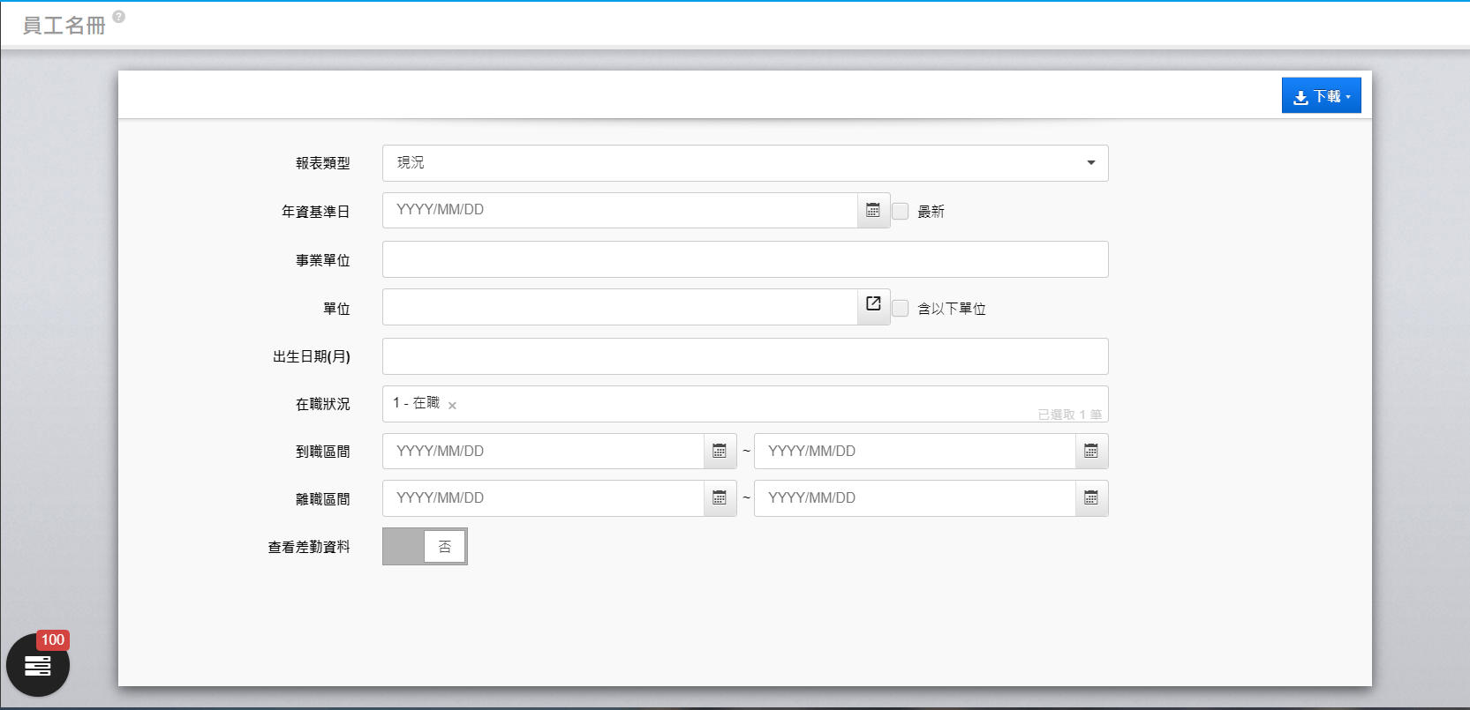Click the 單位 text field
1470x710 pixels.
619,308
